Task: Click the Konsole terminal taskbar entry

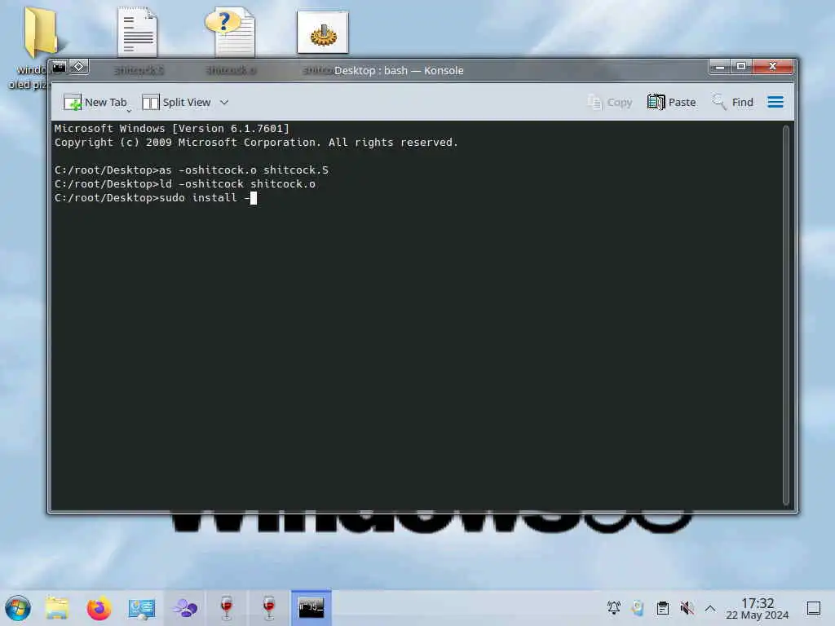Action: click(311, 608)
